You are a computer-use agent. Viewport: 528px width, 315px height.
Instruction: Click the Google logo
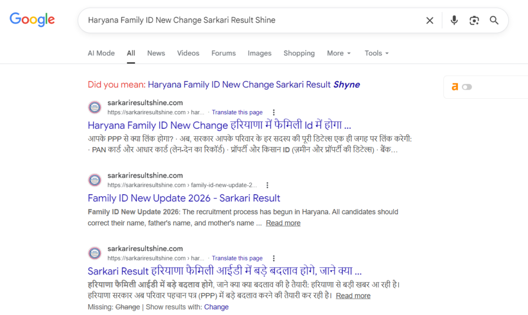pos(32,20)
